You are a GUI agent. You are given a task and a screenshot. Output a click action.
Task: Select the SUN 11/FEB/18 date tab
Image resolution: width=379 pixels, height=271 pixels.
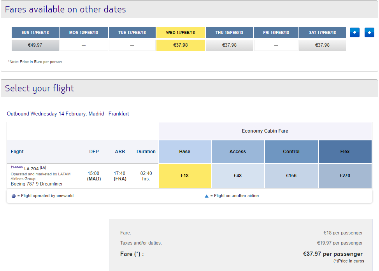point(35,32)
